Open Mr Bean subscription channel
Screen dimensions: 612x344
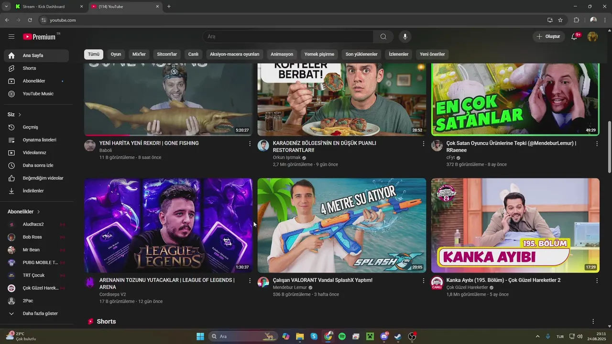pos(36,250)
